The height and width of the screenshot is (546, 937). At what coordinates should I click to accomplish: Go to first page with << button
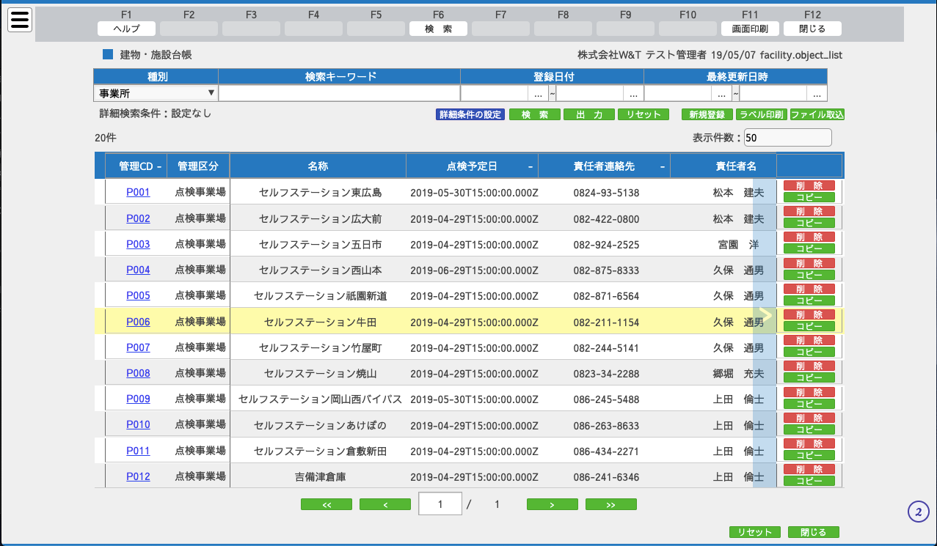click(x=327, y=504)
